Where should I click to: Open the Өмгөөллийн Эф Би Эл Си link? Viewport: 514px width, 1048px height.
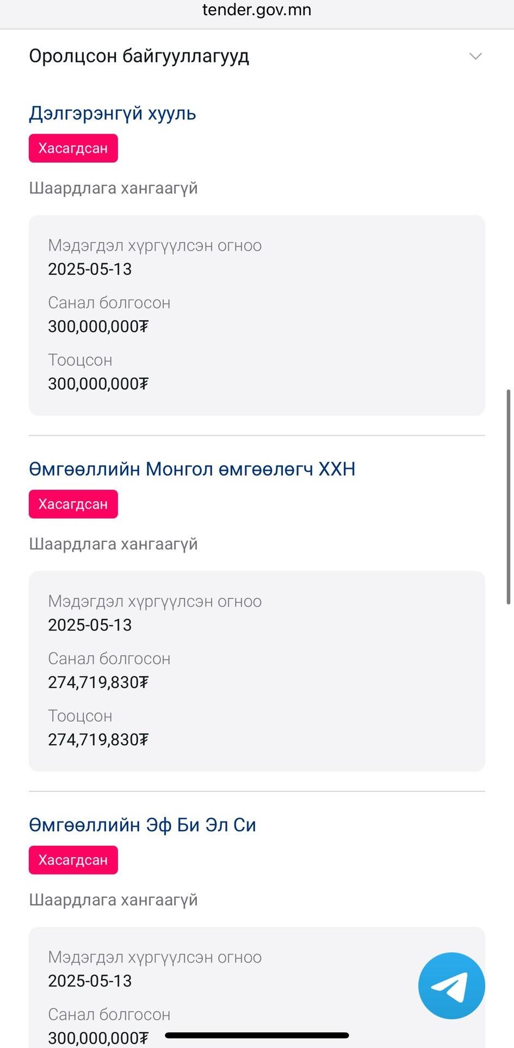143,825
